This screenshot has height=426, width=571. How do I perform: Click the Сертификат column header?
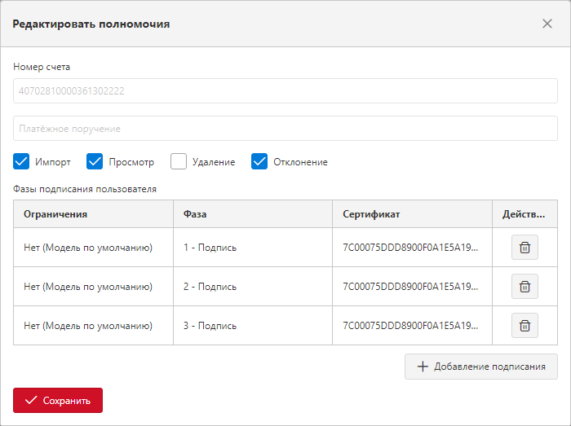pyautogui.click(x=412, y=214)
